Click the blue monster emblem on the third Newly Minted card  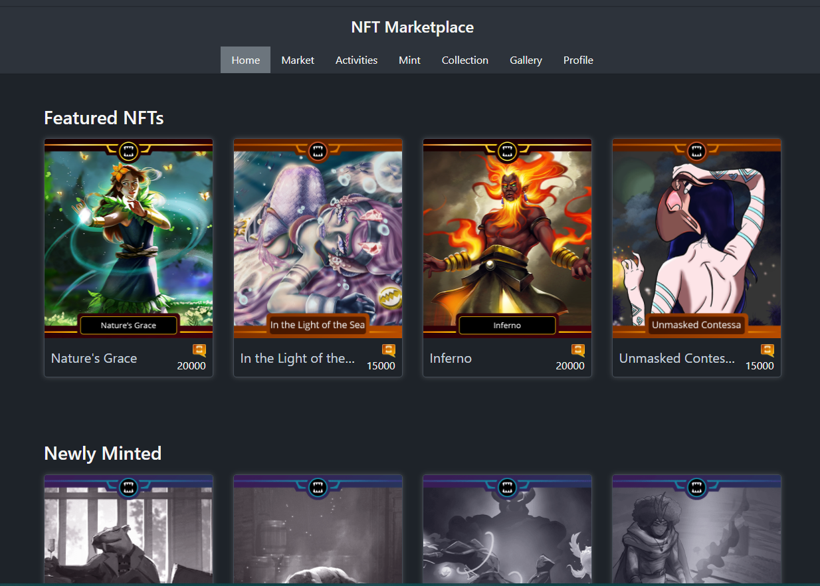507,487
